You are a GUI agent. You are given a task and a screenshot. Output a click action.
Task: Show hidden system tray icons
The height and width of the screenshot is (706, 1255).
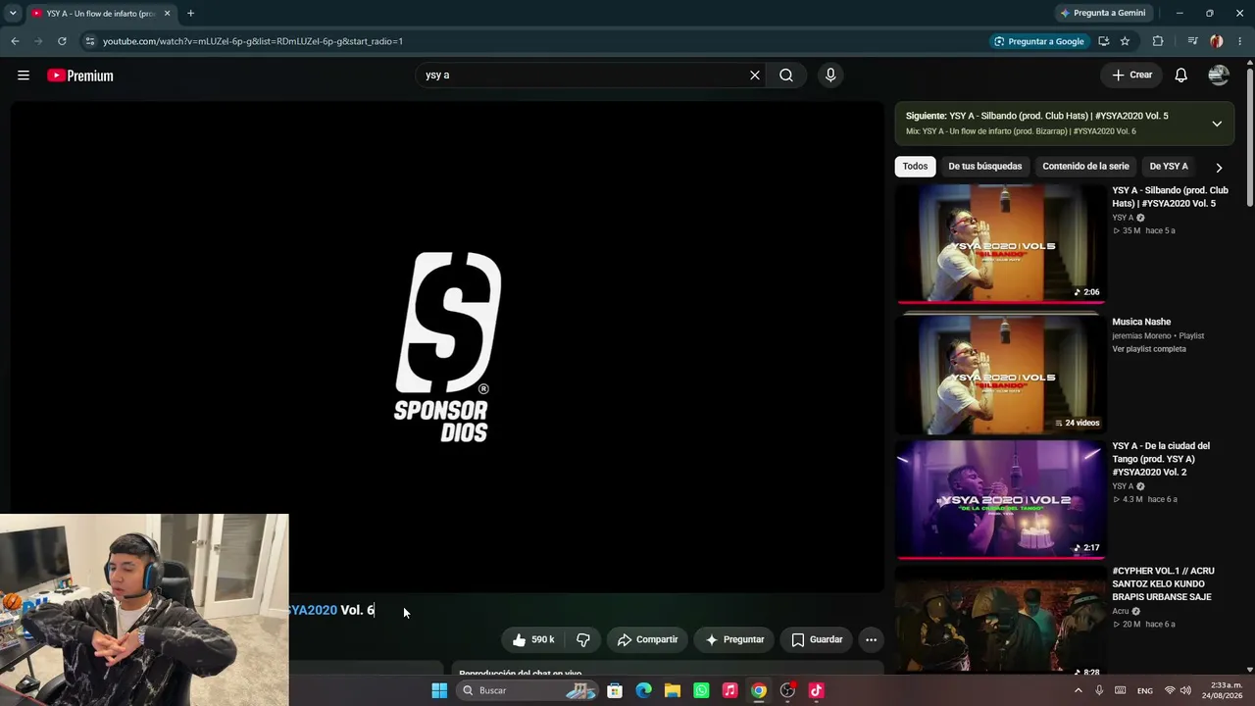point(1079,690)
